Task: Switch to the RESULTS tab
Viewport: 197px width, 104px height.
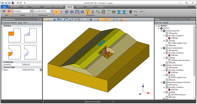Action: tap(90, 7)
